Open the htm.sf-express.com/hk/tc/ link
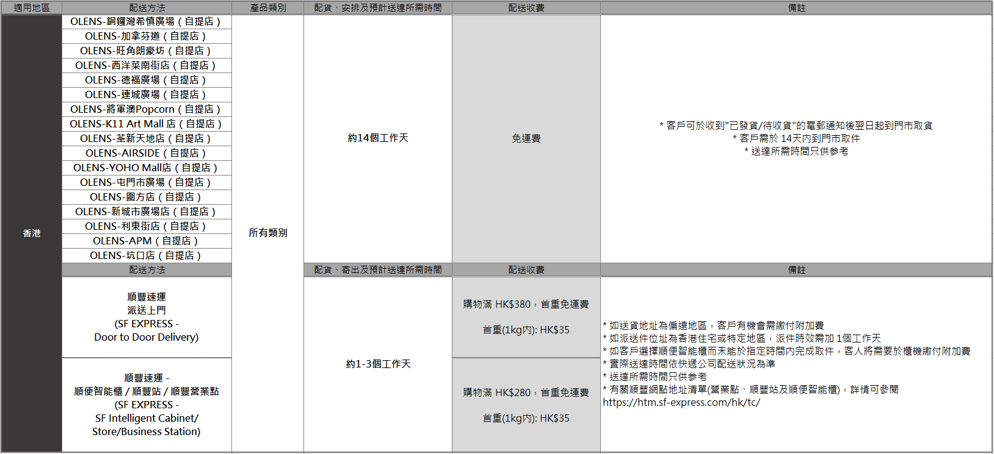994x454 pixels. coord(681,402)
